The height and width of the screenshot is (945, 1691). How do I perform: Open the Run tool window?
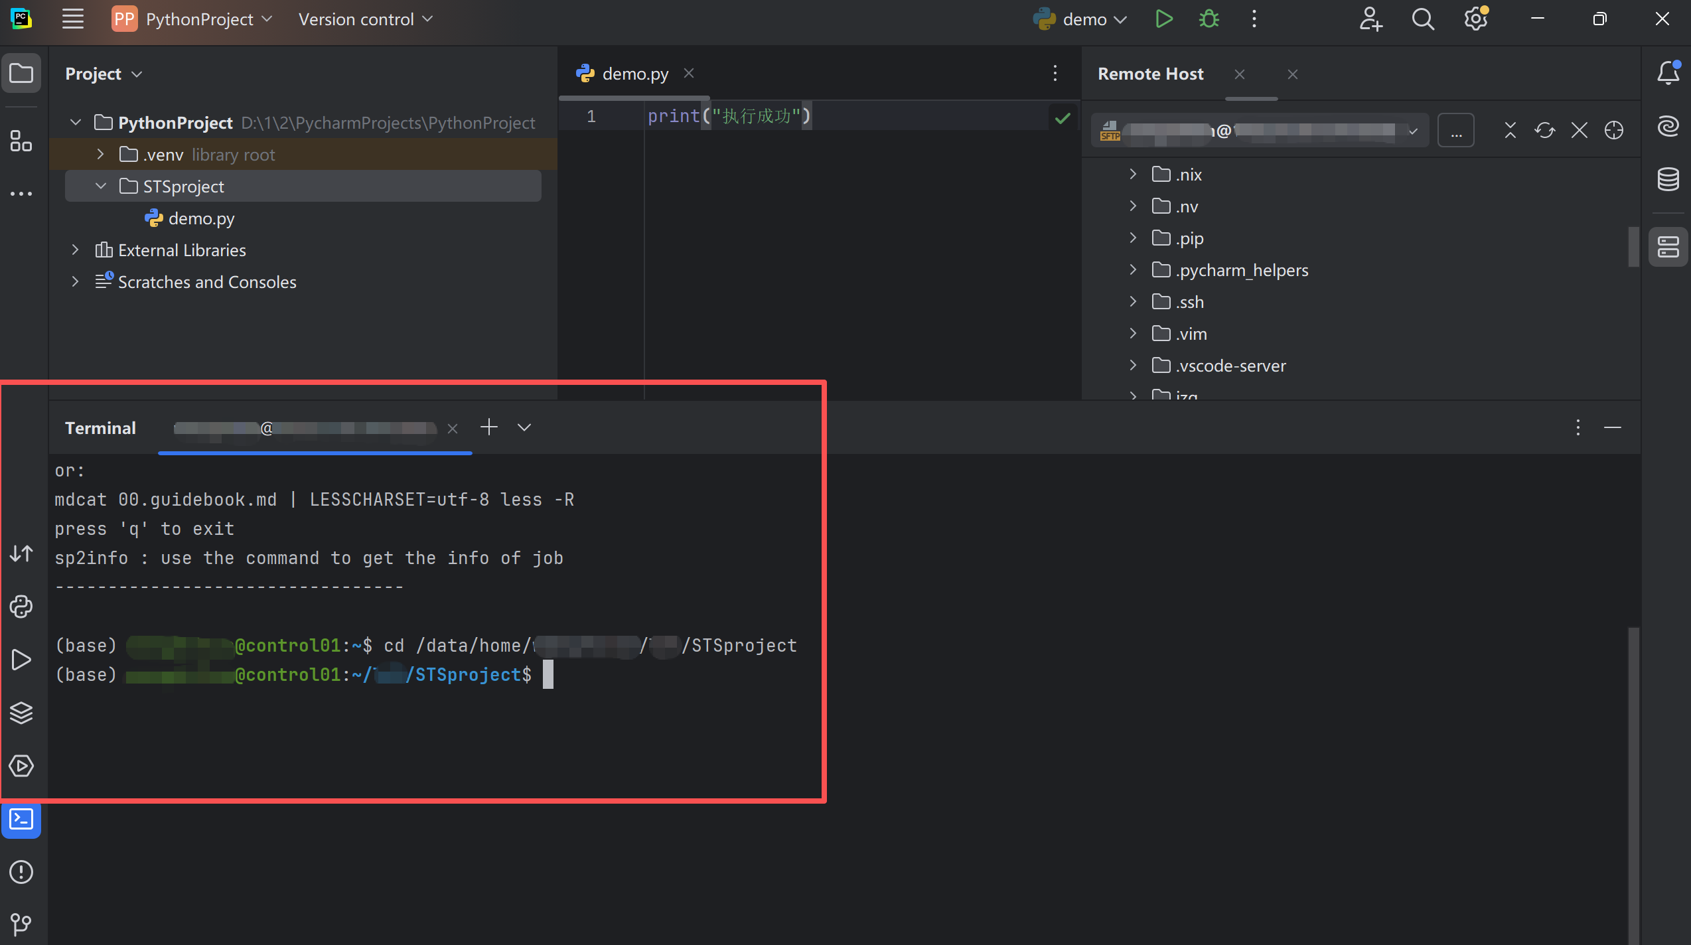click(x=21, y=660)
